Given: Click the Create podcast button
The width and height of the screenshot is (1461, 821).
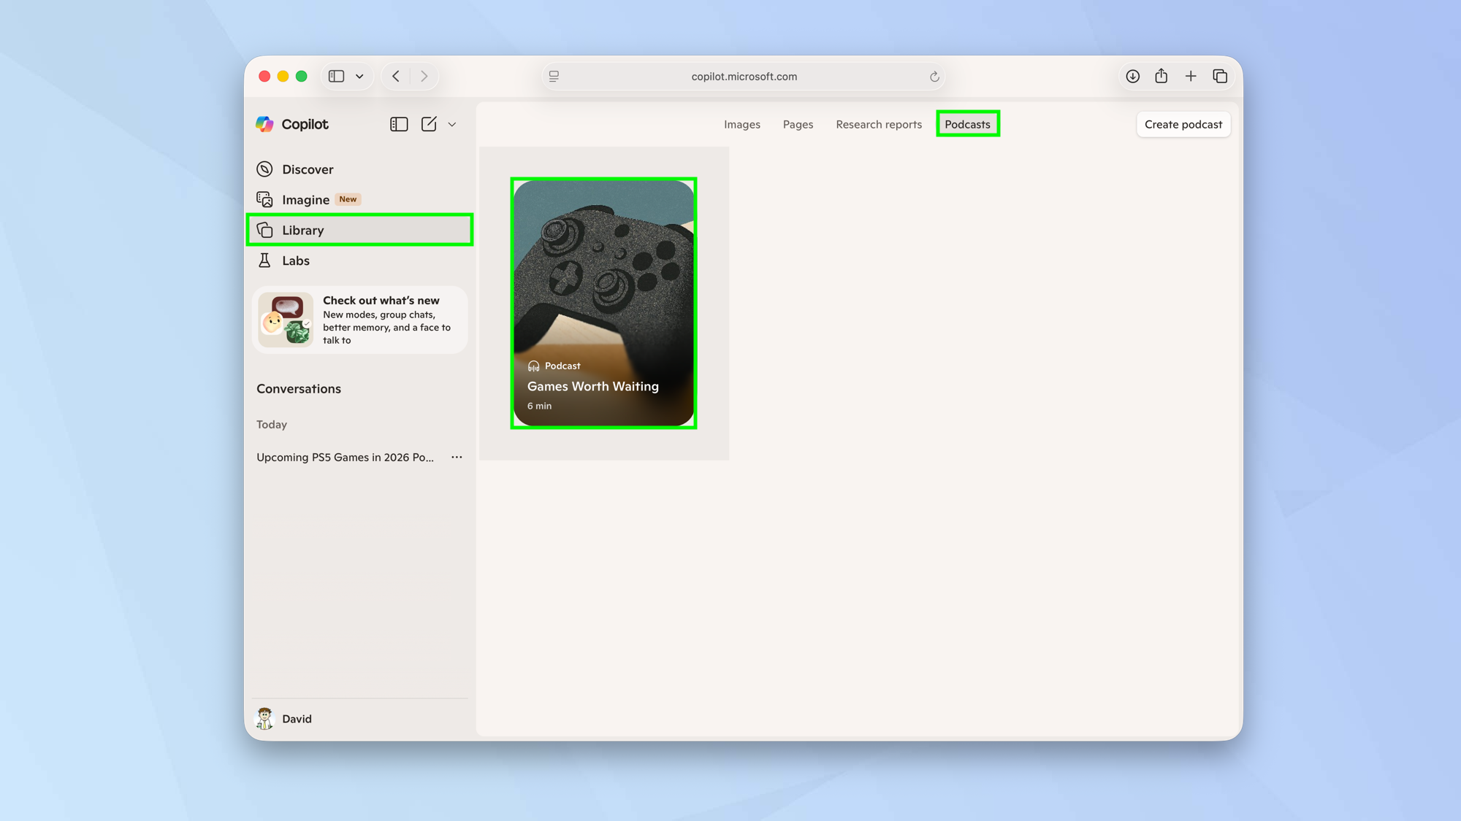Looking at the screenshot, I should pyautogui.click(x=1183, y=124).
